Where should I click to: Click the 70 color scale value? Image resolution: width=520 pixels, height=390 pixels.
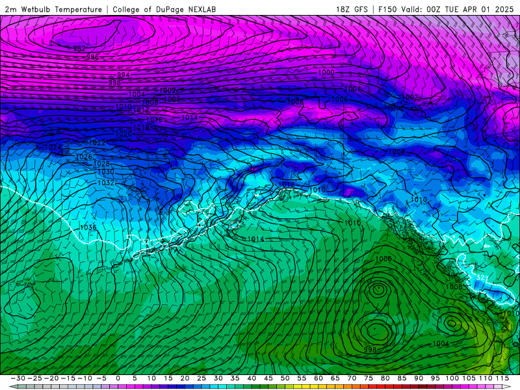pos(352,378)
